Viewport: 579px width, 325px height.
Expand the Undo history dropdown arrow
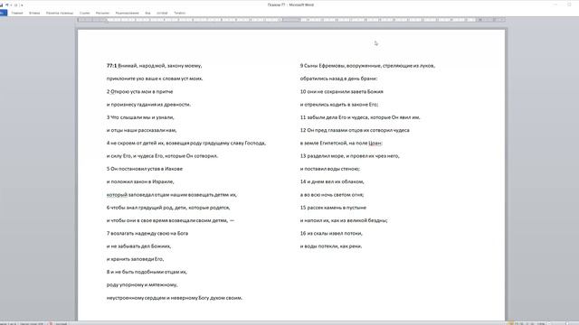point(11,5)
